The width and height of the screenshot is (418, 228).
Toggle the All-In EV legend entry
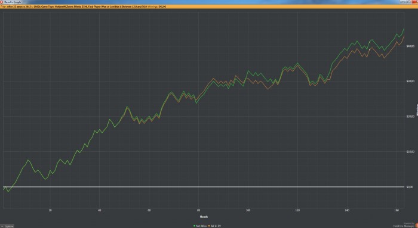tap(215, 226)
